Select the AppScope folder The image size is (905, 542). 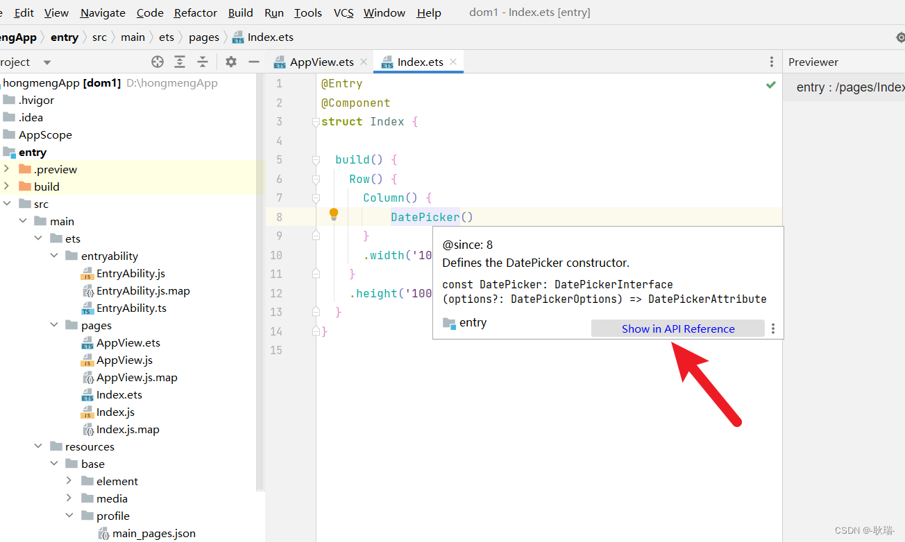click(x=45, y=134)
